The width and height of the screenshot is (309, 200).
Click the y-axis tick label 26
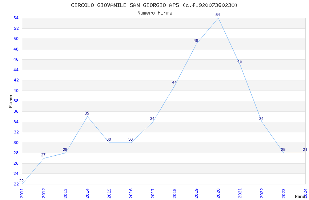click(16, 163)
